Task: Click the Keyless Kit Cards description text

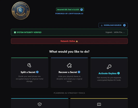Action: point(109,79)
